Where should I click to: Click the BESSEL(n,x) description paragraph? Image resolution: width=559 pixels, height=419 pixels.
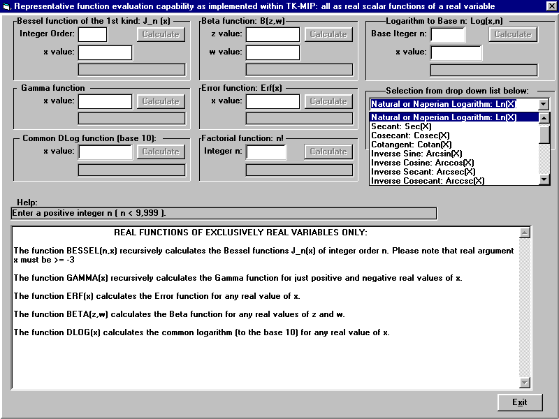(x=264, y=256)
